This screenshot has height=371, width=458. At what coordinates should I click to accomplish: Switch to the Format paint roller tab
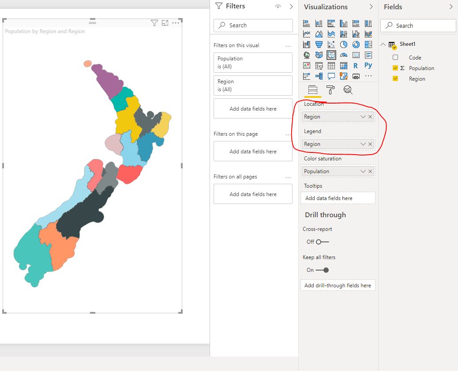click(330, 90)
